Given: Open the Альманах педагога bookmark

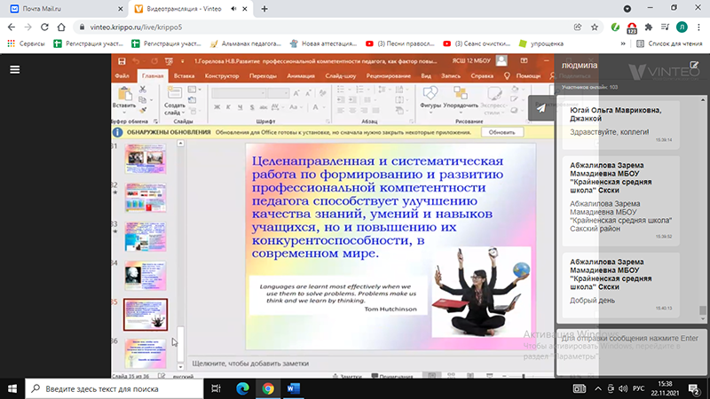Looking at the screenshot, I should pos(246,43).
